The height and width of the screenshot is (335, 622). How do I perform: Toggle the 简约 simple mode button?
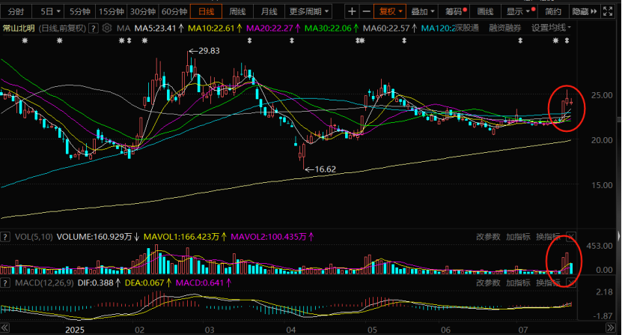tap(553, 11)
